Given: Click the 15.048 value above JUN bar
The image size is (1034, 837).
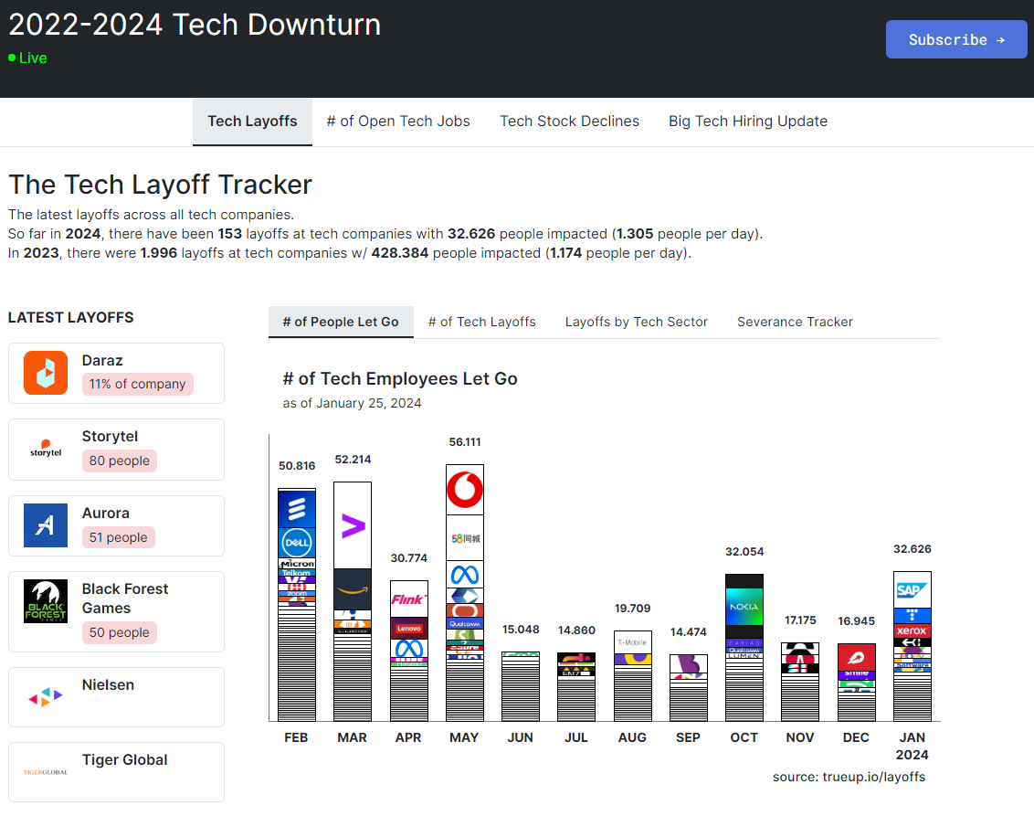Looking at the screenshot, I should 521,630.
